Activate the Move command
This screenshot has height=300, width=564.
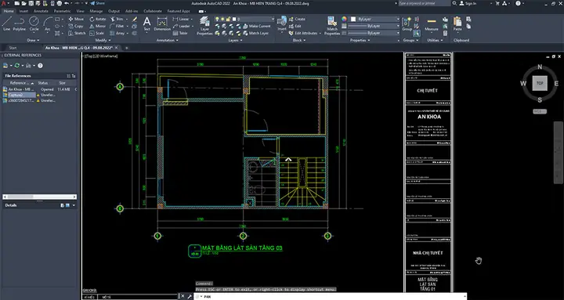click(x=76, y=19)
